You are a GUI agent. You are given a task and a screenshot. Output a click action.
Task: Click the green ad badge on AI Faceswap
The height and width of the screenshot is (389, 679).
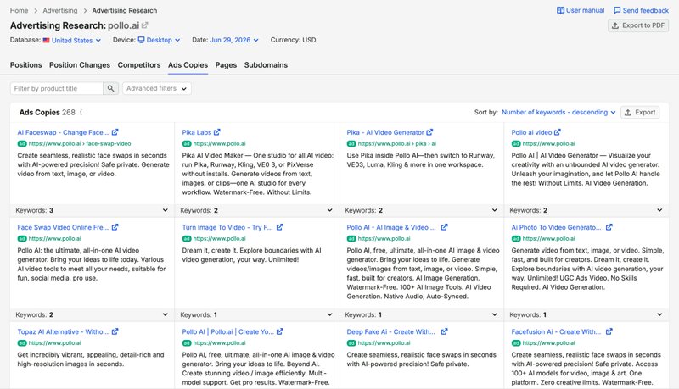(22, 144)
